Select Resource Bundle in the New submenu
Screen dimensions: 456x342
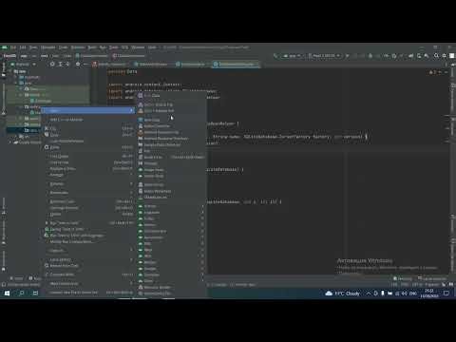click(x=171, y=288)
